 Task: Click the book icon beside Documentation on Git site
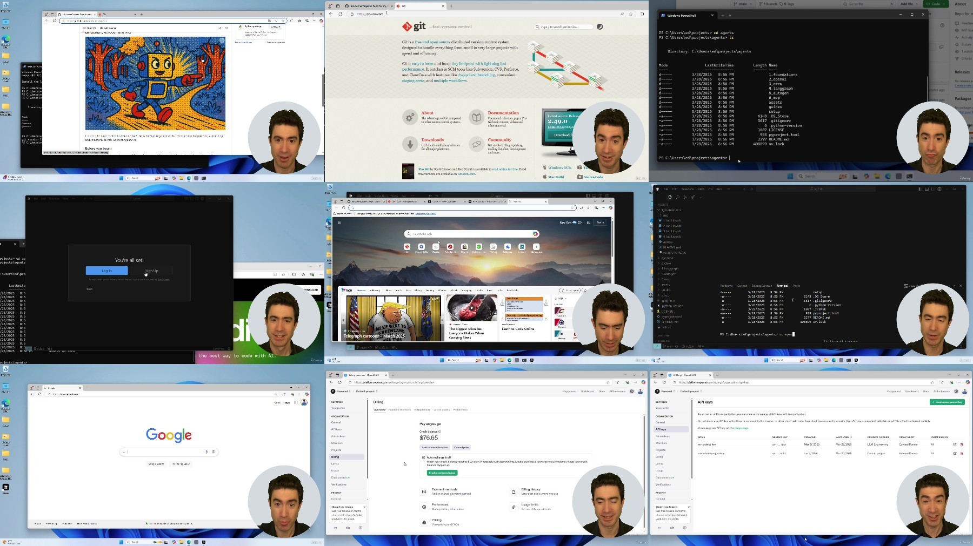click(x=476, y=117)
